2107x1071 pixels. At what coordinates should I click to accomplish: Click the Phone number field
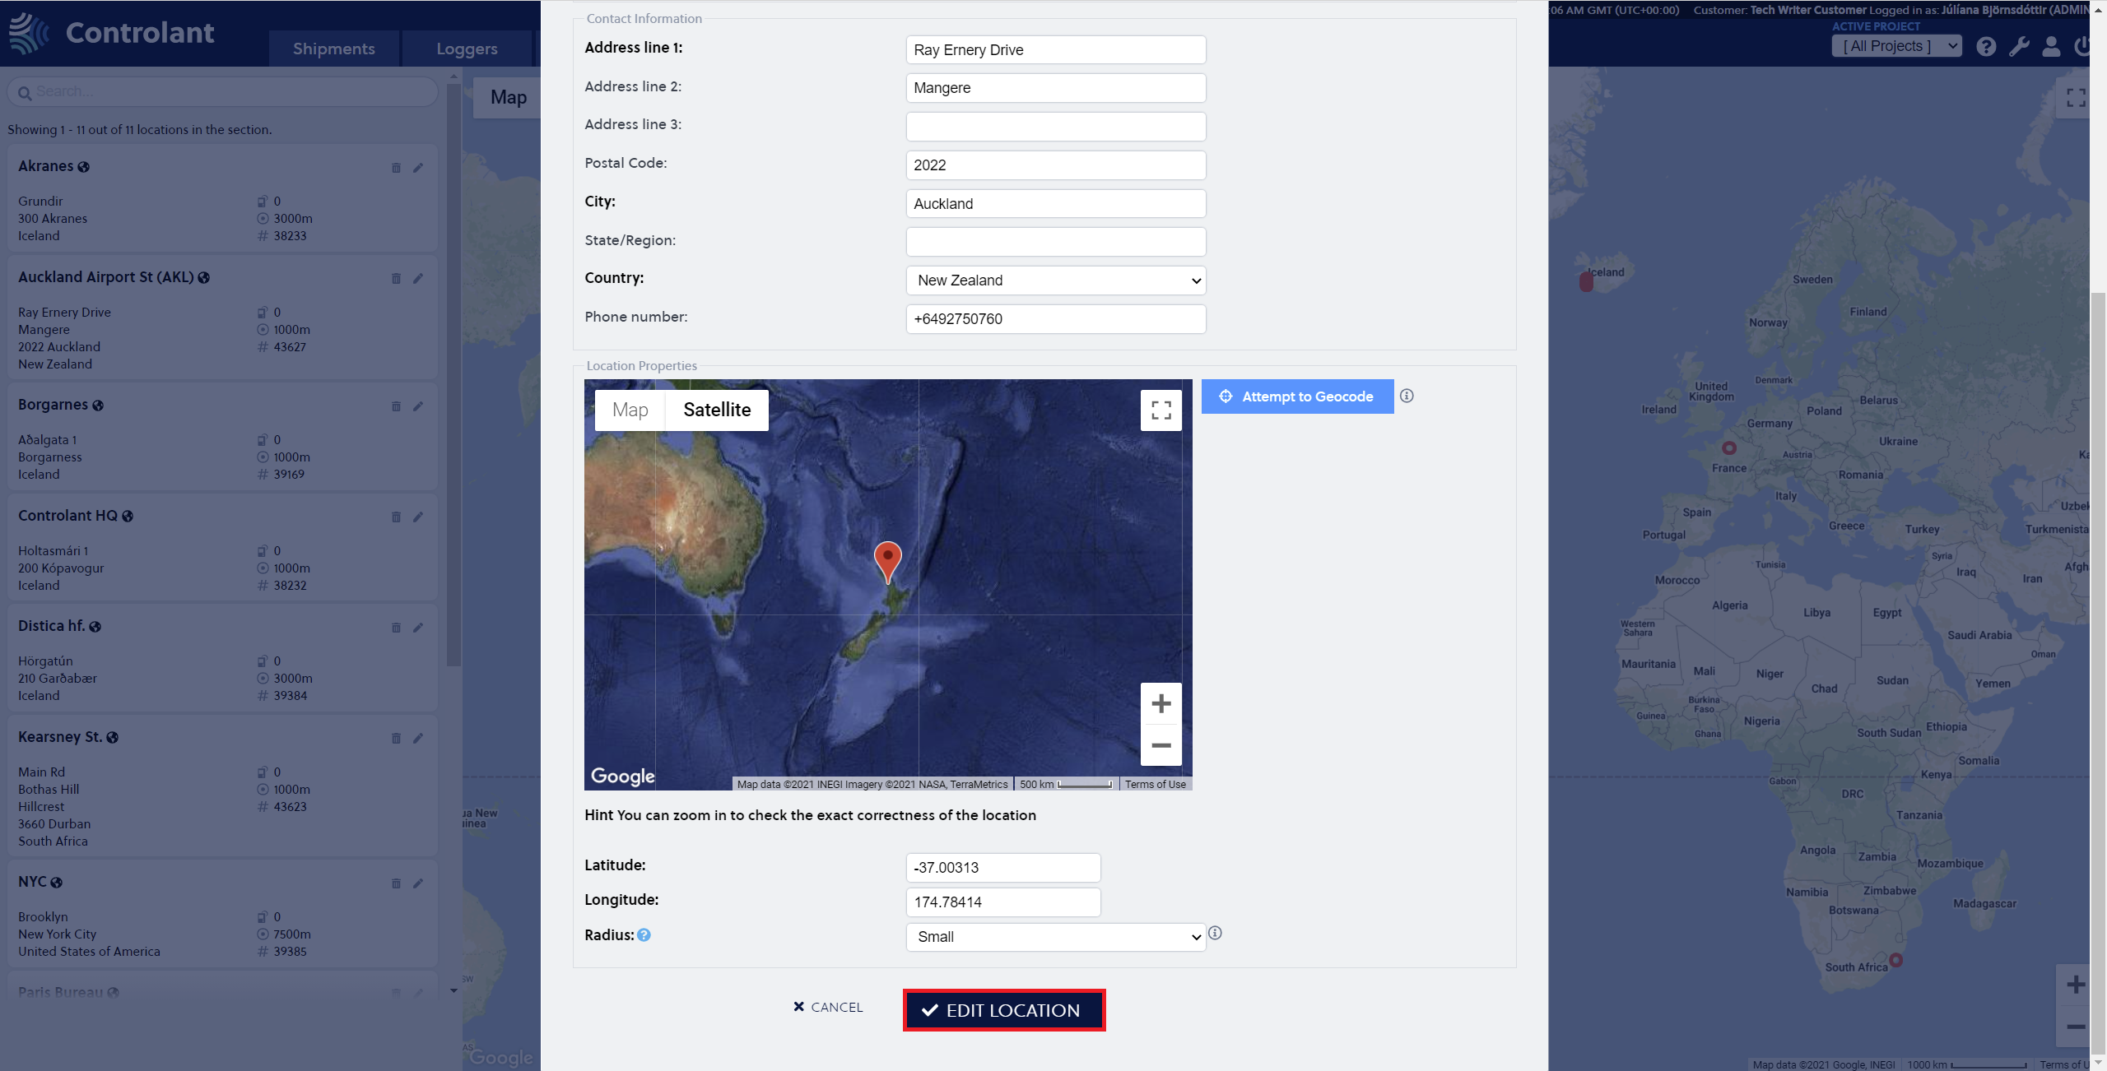1056,319
